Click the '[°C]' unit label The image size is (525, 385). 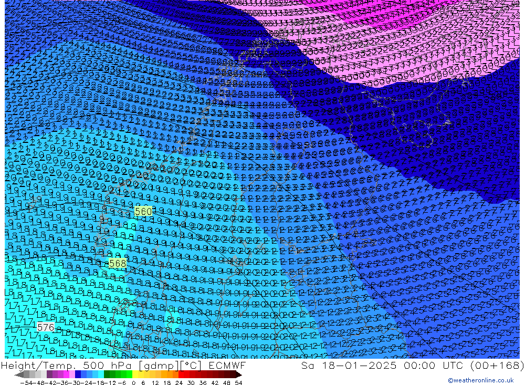click(191, 365)
